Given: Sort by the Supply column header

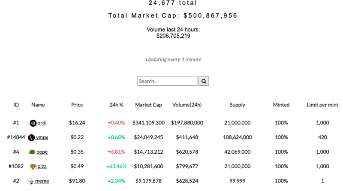Looking at the screenshot, I should pos(238,105).
